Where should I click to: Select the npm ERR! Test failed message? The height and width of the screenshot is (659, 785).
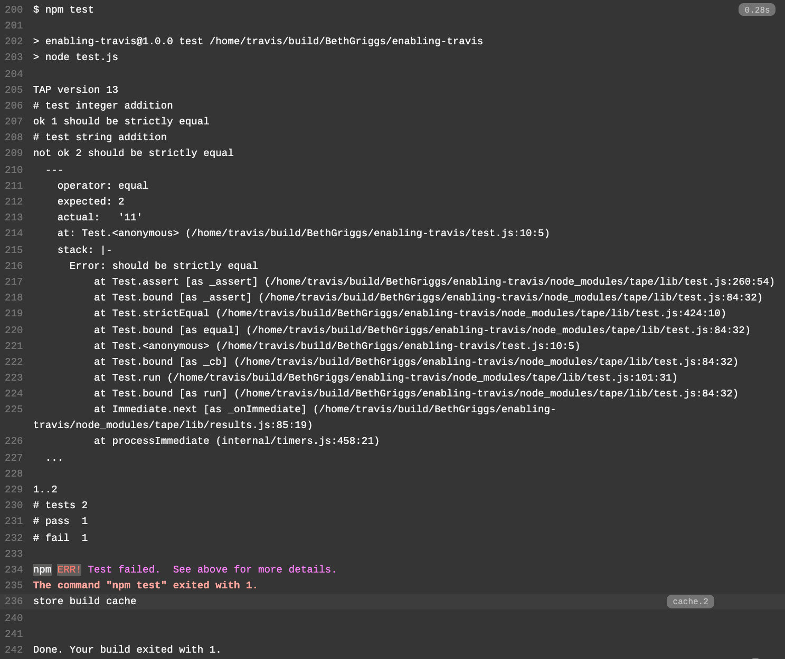184,569
